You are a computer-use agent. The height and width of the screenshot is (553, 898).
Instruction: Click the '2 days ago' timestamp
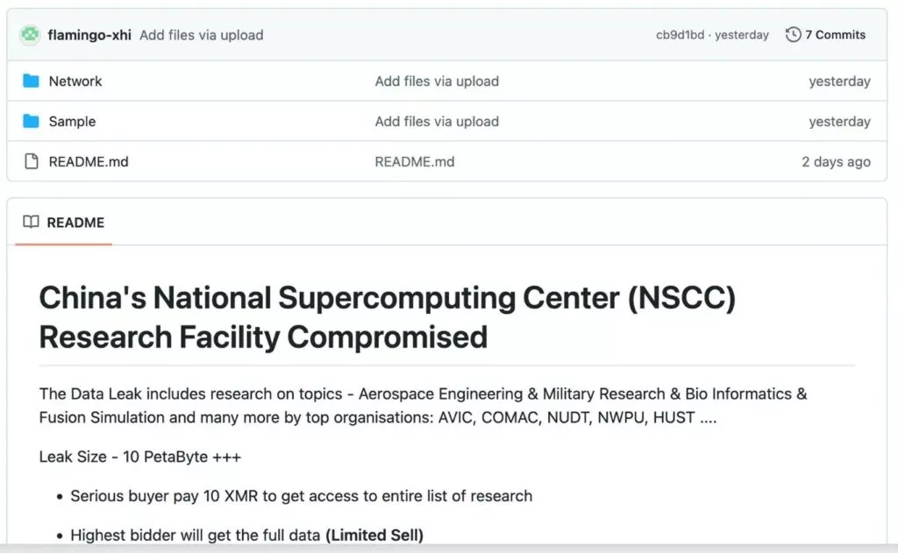pos(836,162)
